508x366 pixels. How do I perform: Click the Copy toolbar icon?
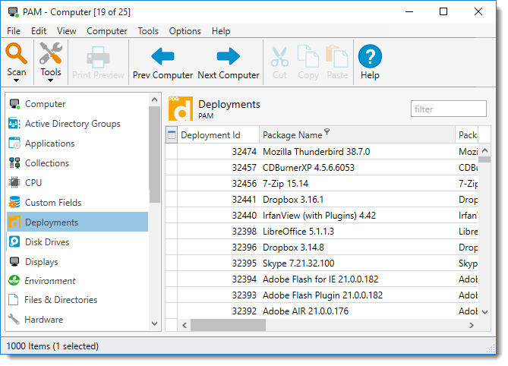308,56
